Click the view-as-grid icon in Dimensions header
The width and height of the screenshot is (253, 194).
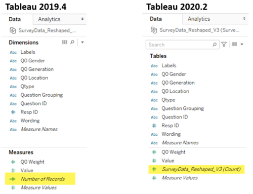point(64,42)
